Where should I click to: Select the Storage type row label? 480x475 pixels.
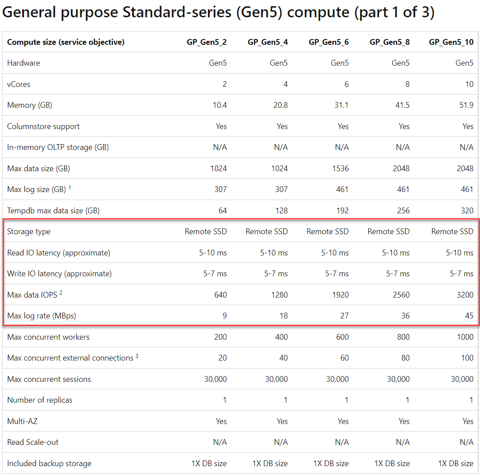pos(29,232)
